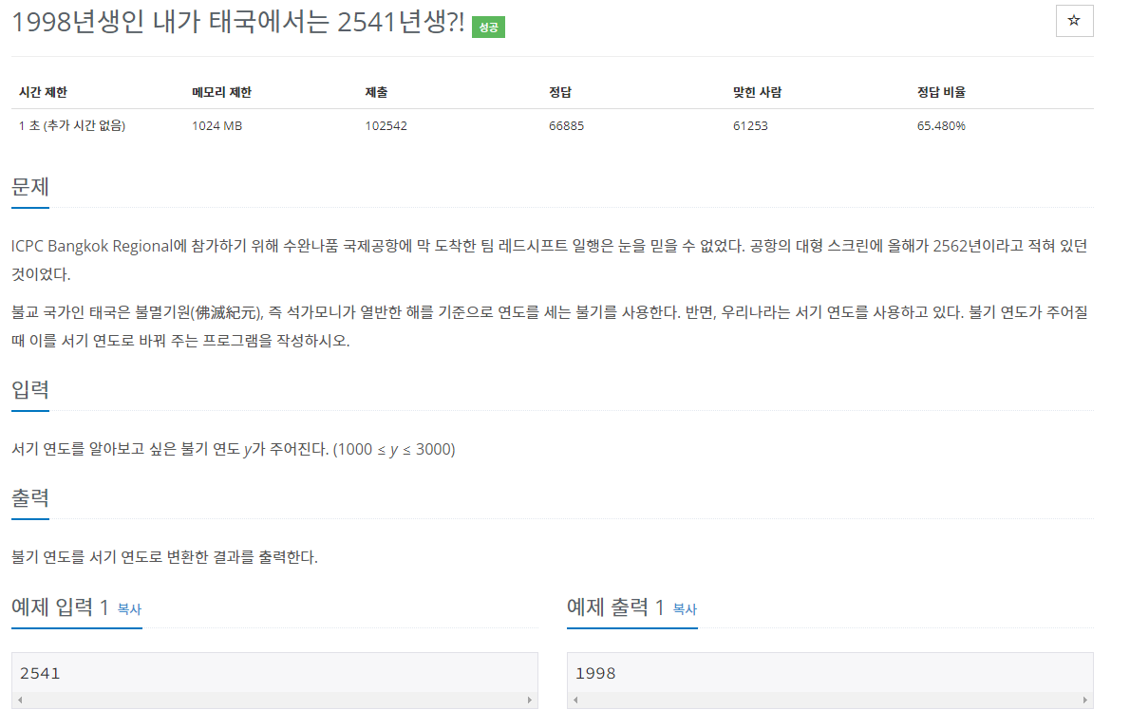Viewport: 1130px width, 728px height.
Task: Click the 입력 section heading
Action: [30, 390]
